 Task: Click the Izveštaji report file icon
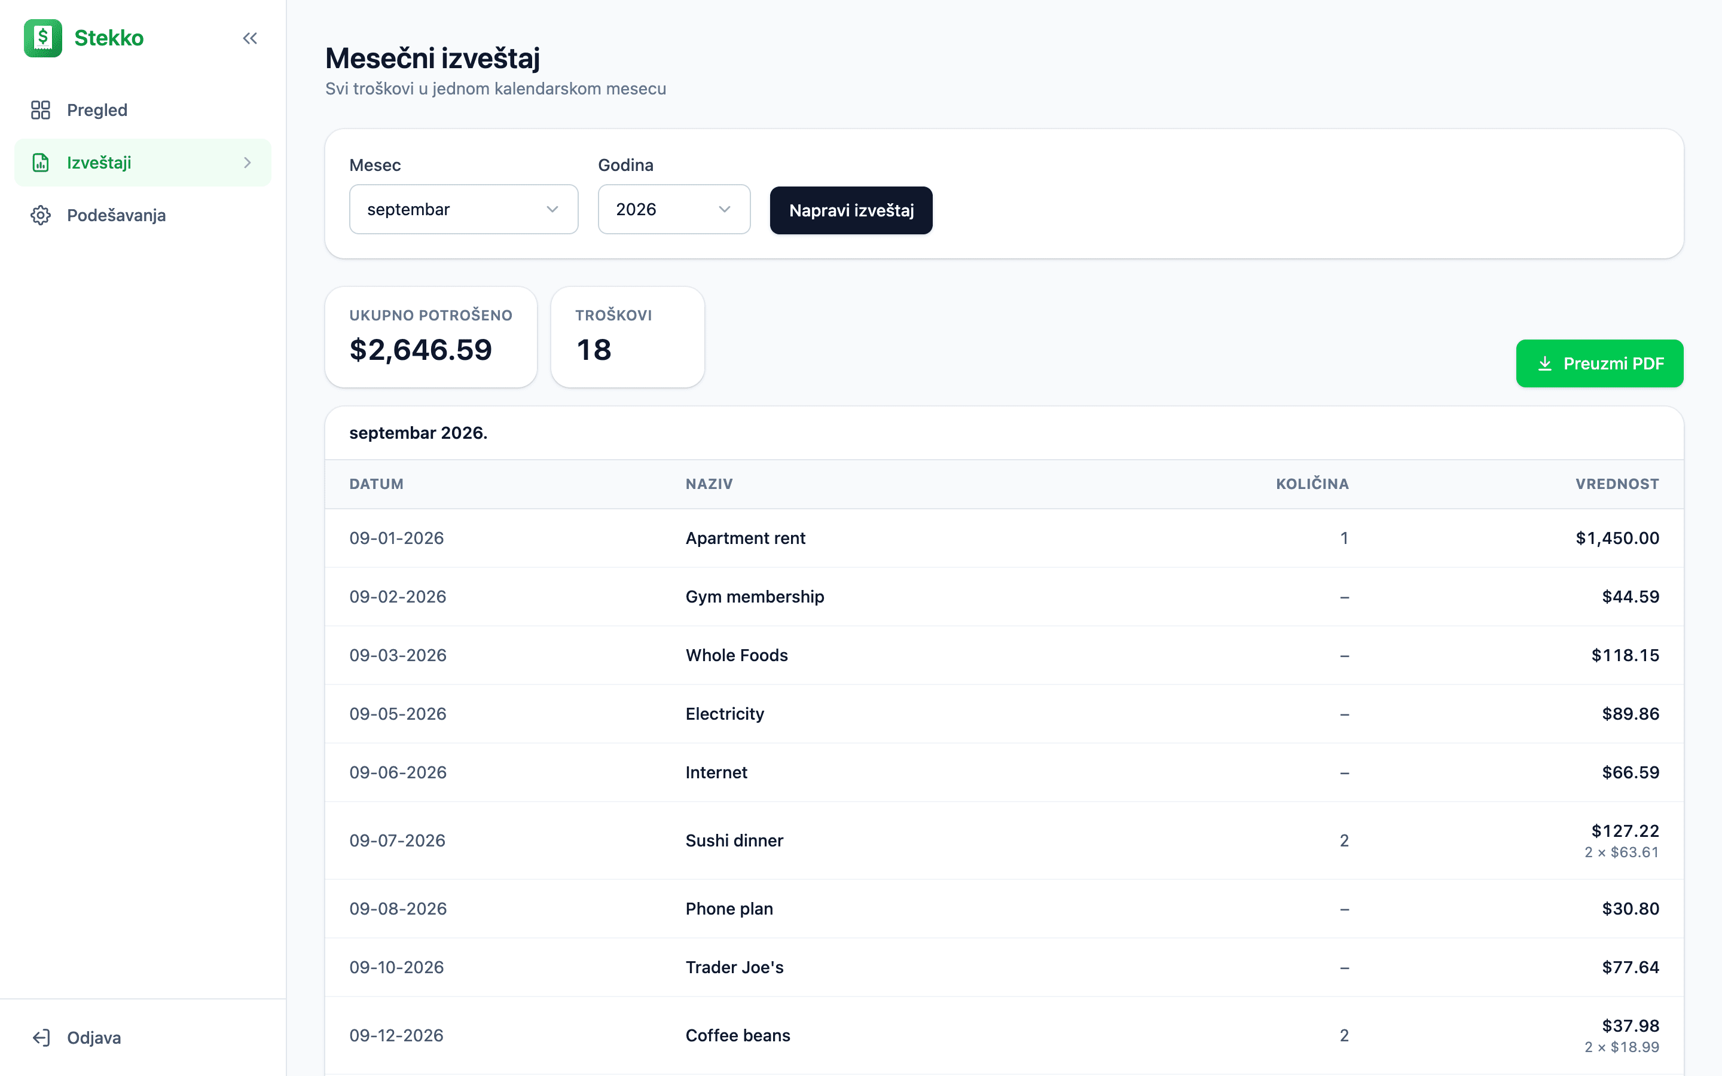(41, 162)
